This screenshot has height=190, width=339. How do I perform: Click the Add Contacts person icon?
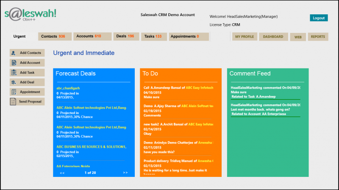14,53
